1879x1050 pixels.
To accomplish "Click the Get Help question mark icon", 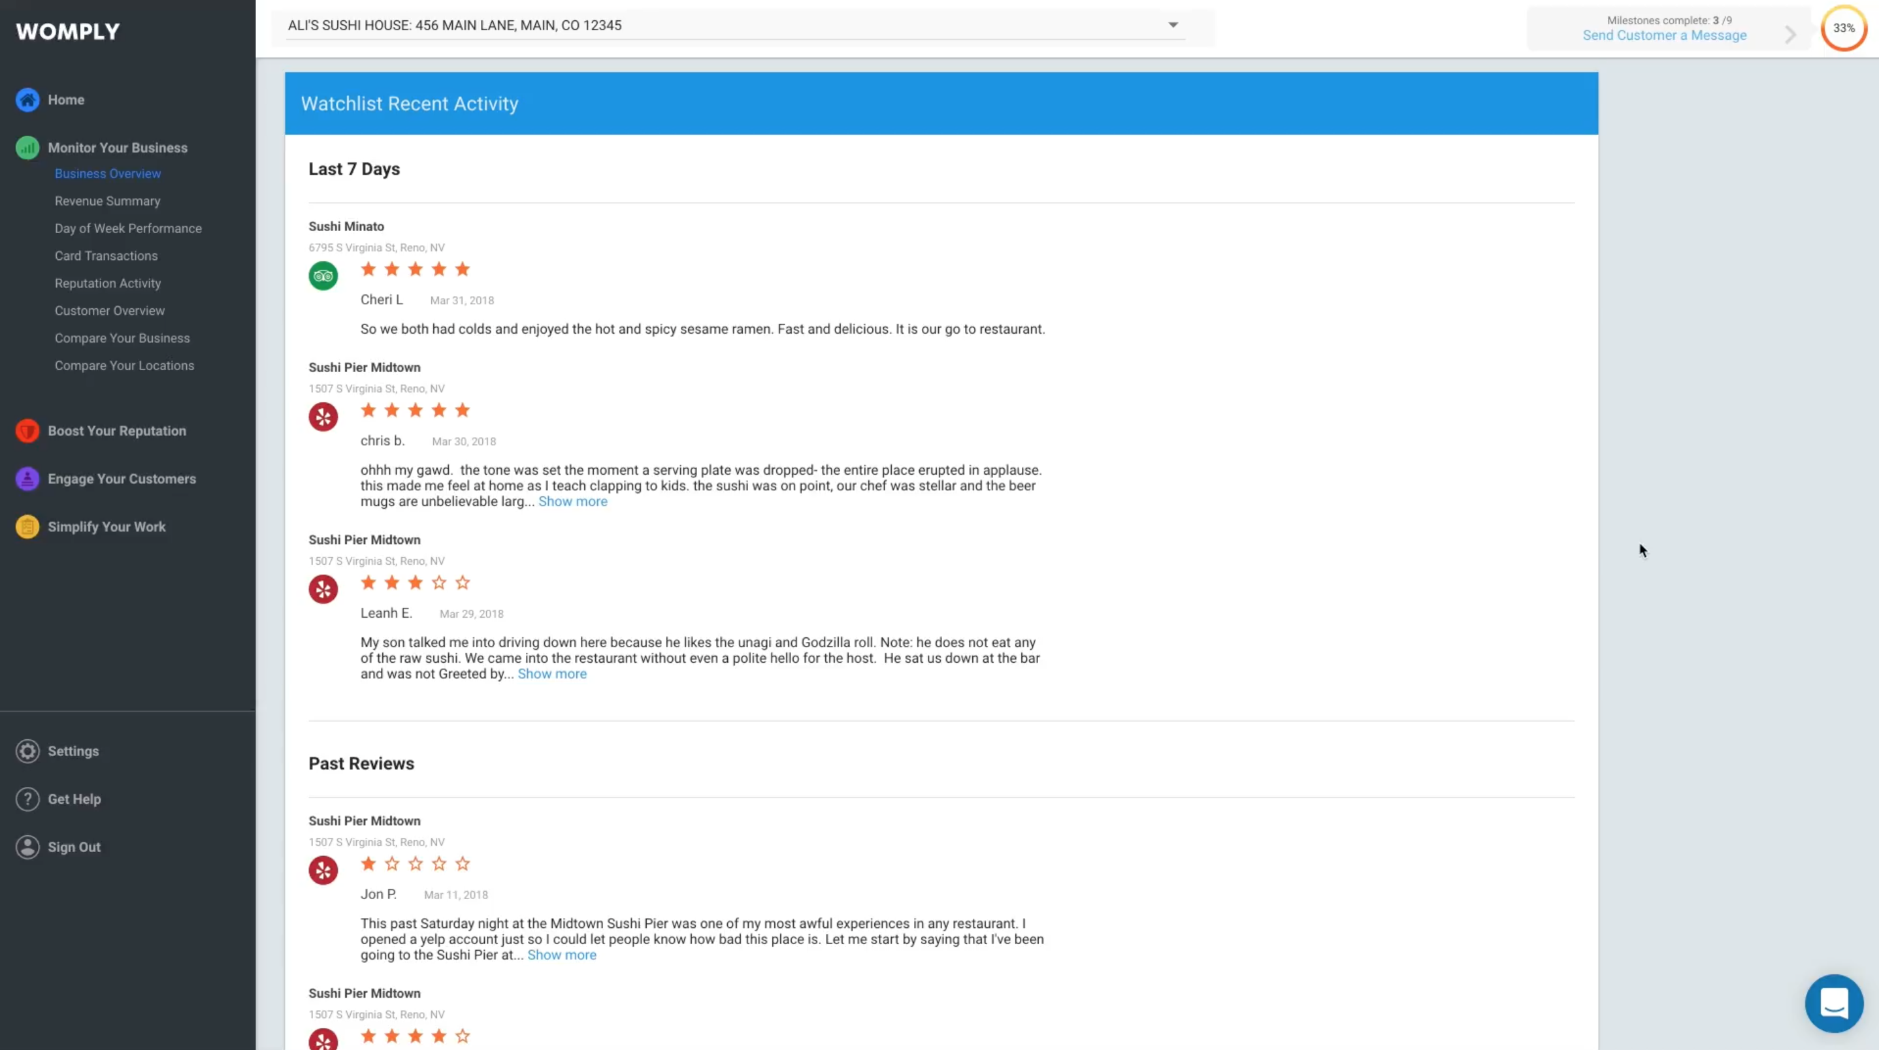I will pyautogui.click(x=27, y=799).
